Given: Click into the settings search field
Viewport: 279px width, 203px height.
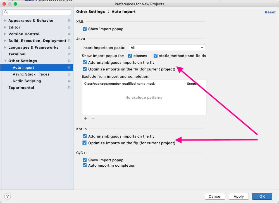Looking at the screenshot, I should [39, 12].
